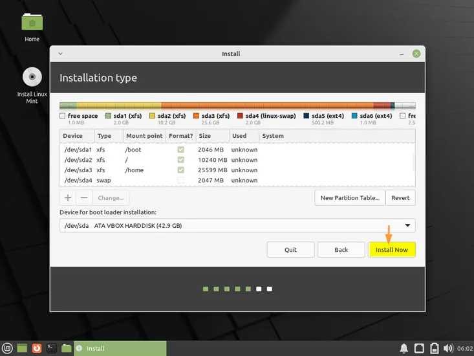Viewport: 474px width, 356px height.
Task: Click the /home mount point cell
Action: [135, 170]
